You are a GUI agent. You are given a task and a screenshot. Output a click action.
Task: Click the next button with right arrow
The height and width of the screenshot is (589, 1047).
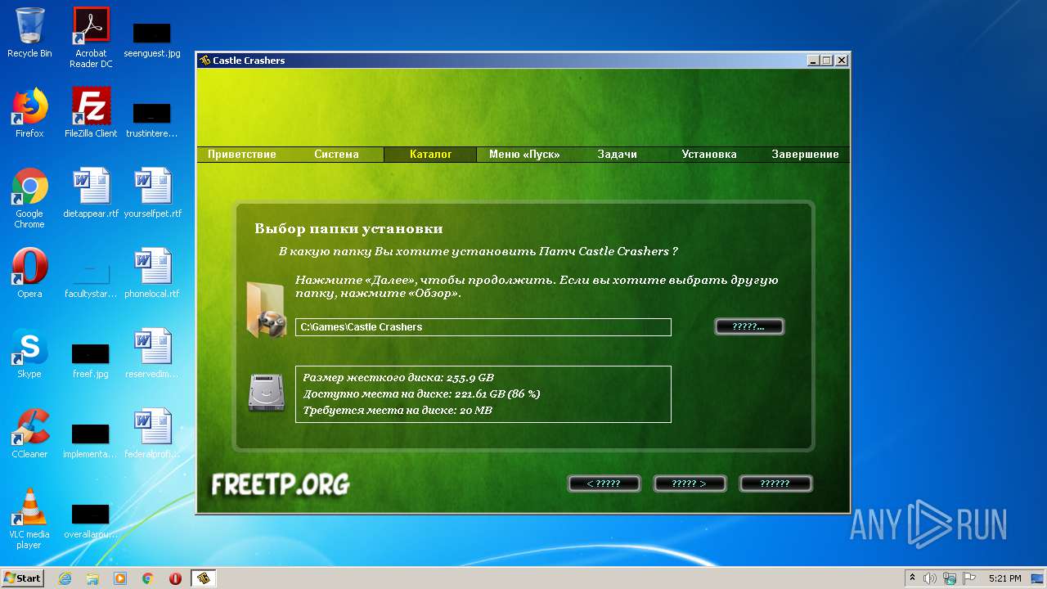(690, 483)
